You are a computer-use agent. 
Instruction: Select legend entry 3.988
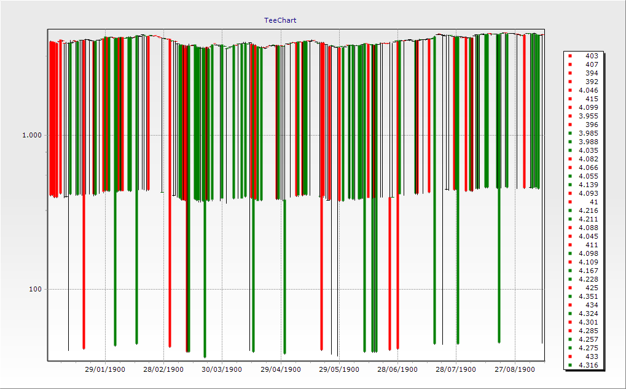pyautogui.click(x=583, y=142)
